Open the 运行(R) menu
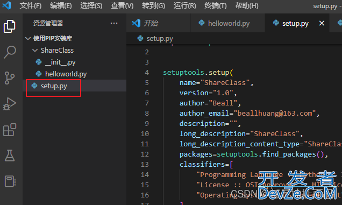Screen dimensions: 342x205 coord(185,6)
